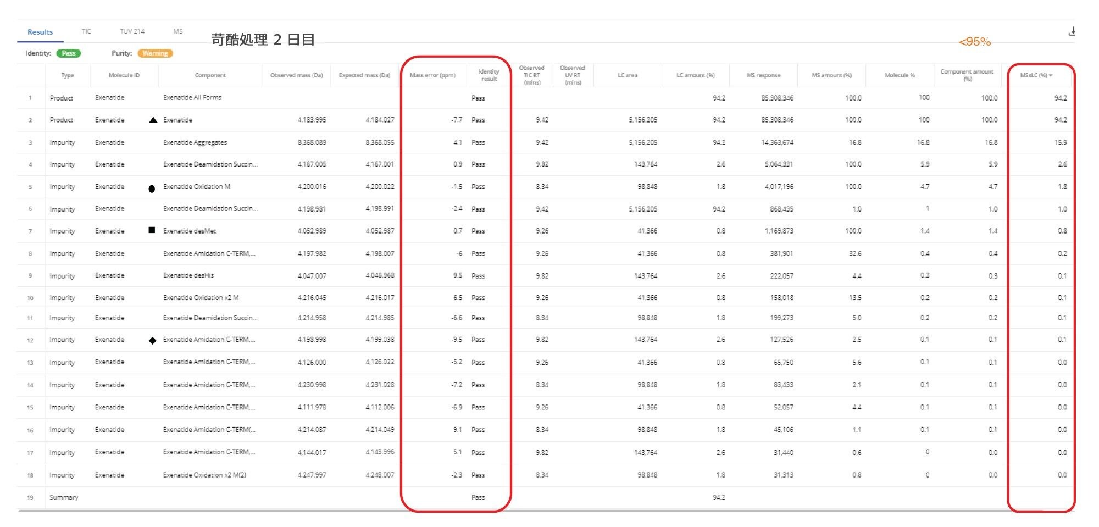Click triangle marker on Exenatide row
This screenshot has height=527, width=1099.
tap(153, 120)
